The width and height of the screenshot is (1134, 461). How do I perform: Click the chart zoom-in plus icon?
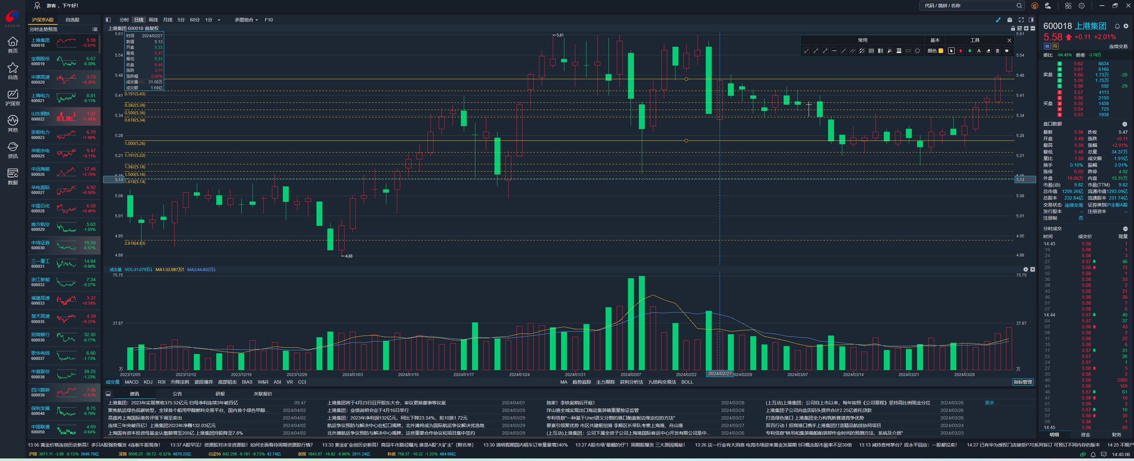[x=1026, y=28]
